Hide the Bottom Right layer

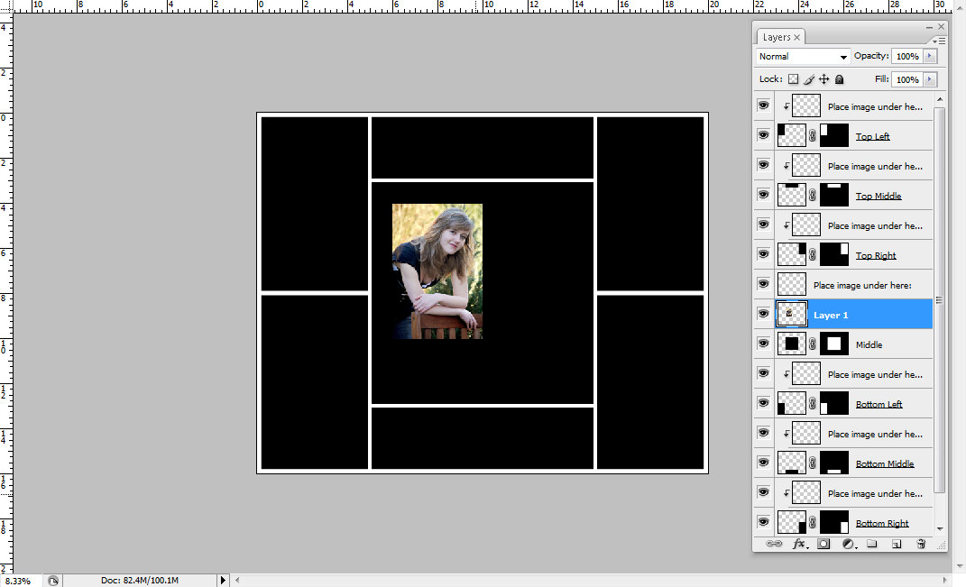[x=763, y=522]
